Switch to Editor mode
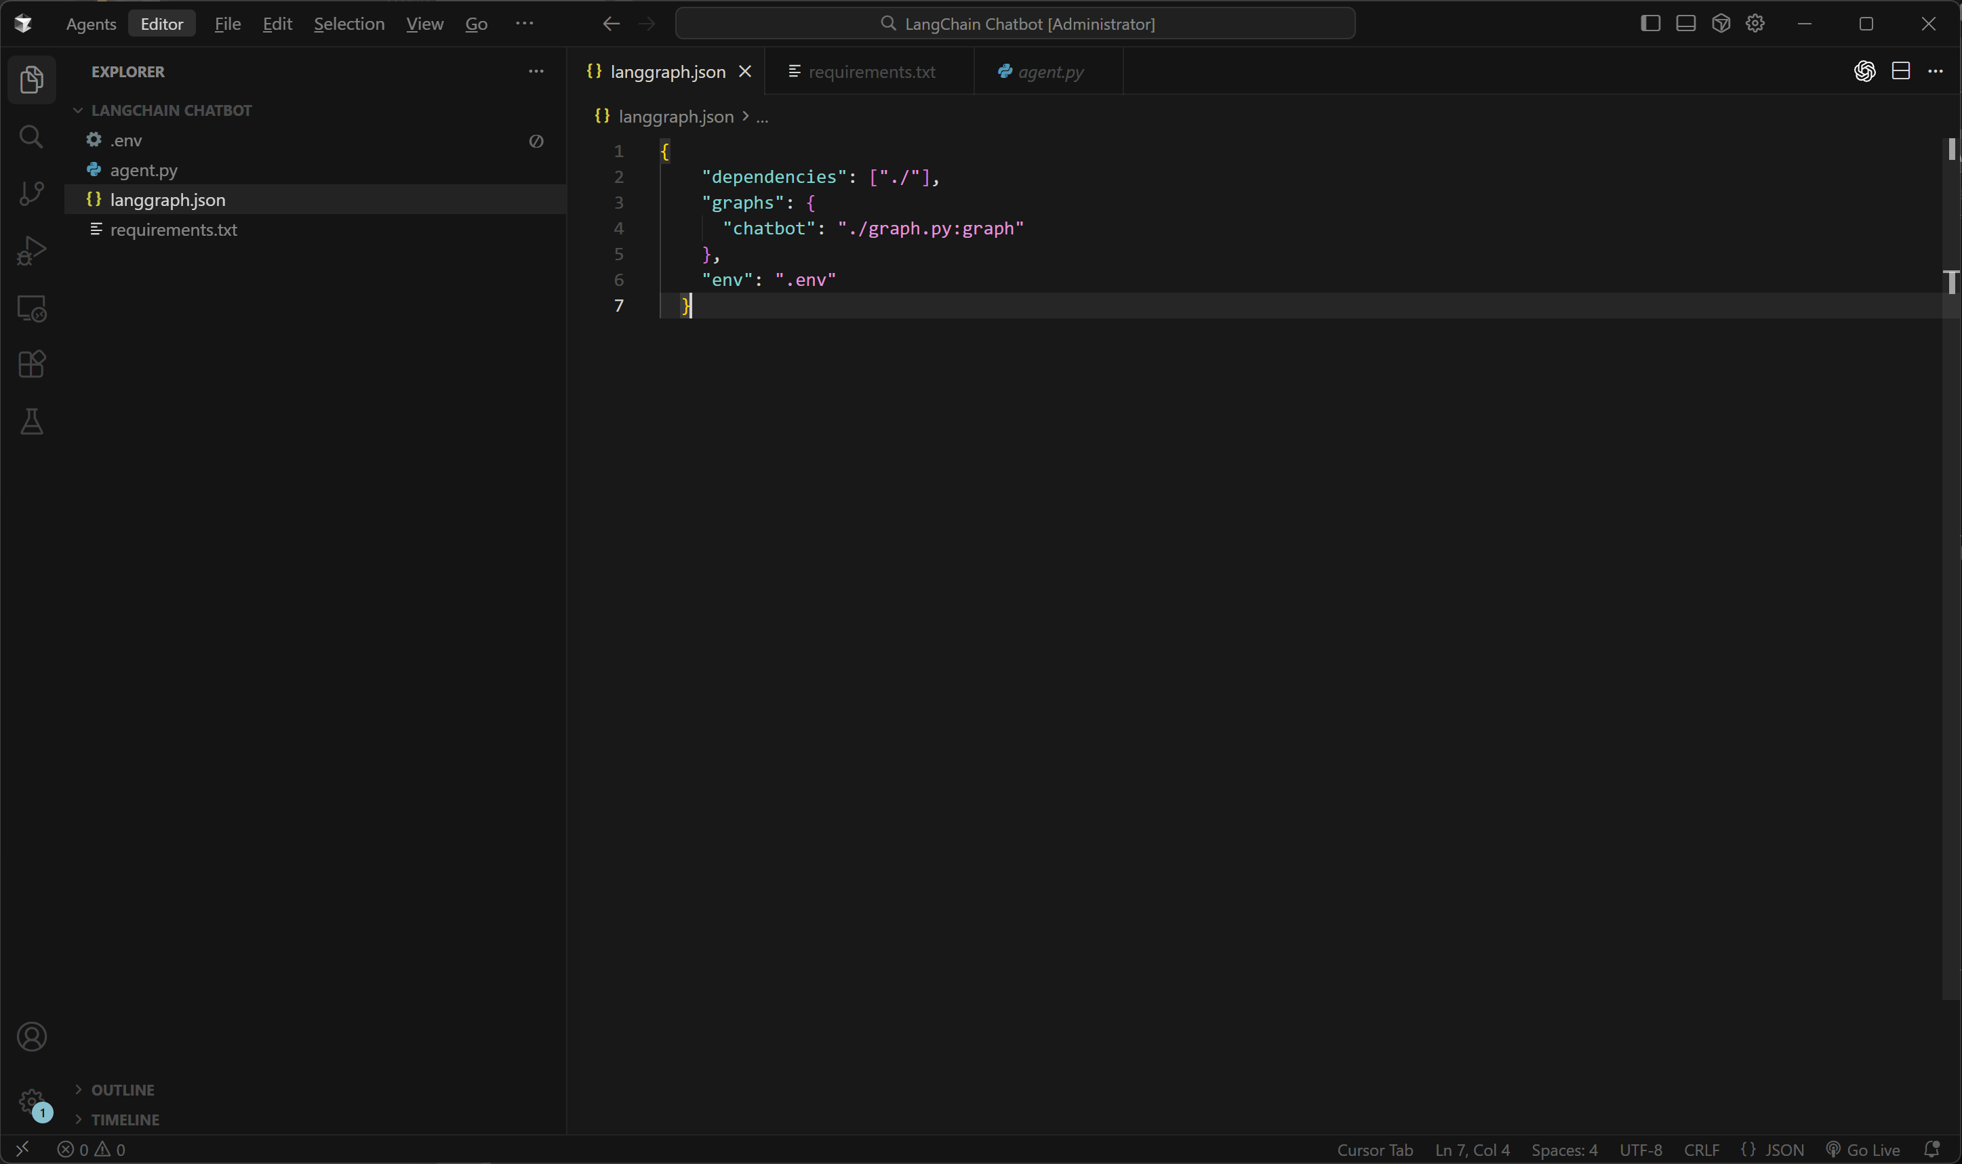The width and height of the screenshot is (1962, 1164). pos(161,24)
